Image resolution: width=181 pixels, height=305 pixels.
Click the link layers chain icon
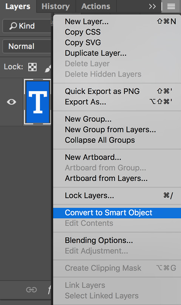click(x=31, y=290)
